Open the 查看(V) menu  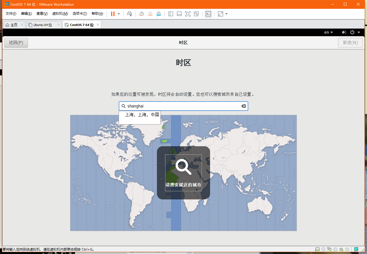(x=42, y=14)
